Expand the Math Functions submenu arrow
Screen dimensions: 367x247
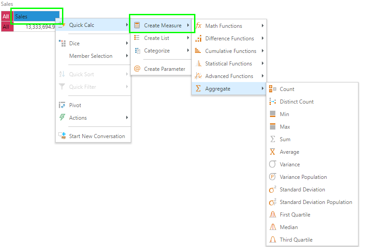(x=262, y=26)
